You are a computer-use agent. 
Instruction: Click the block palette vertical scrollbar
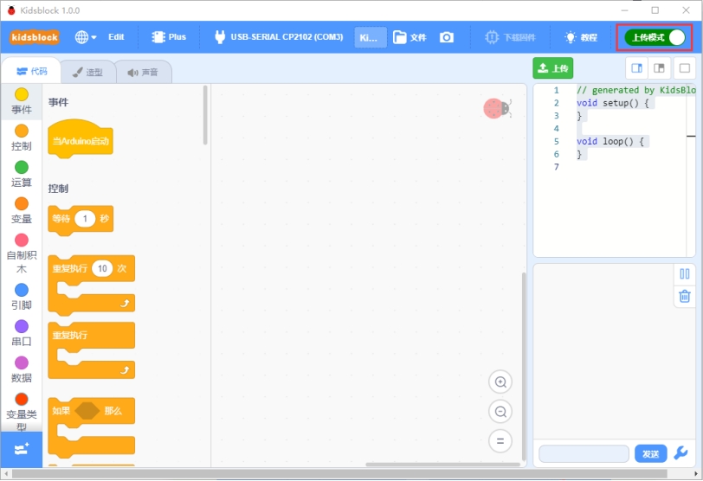[x=205, y=115]
